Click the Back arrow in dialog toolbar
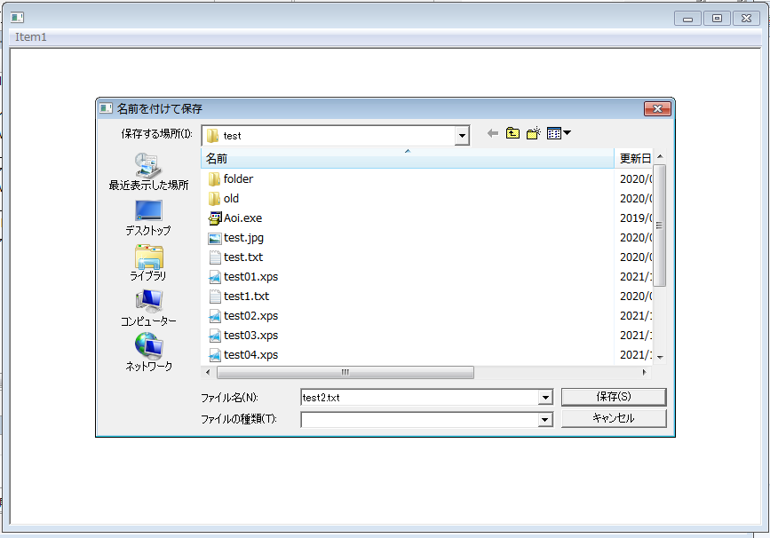Screen dimensions: 770x538 493,133
